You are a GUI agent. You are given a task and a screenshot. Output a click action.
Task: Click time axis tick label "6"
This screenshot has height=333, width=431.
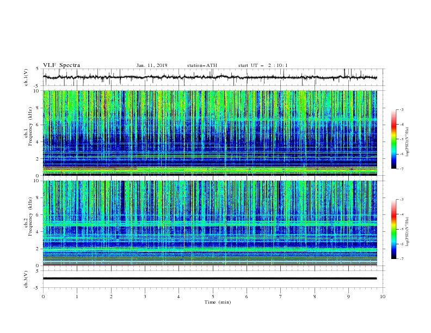pyautogui.click(x=247, y=297)
